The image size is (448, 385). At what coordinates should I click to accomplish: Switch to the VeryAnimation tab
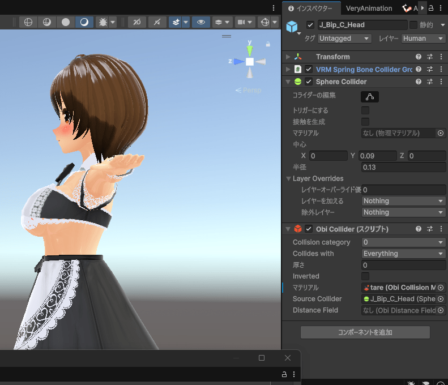[369, 8]
